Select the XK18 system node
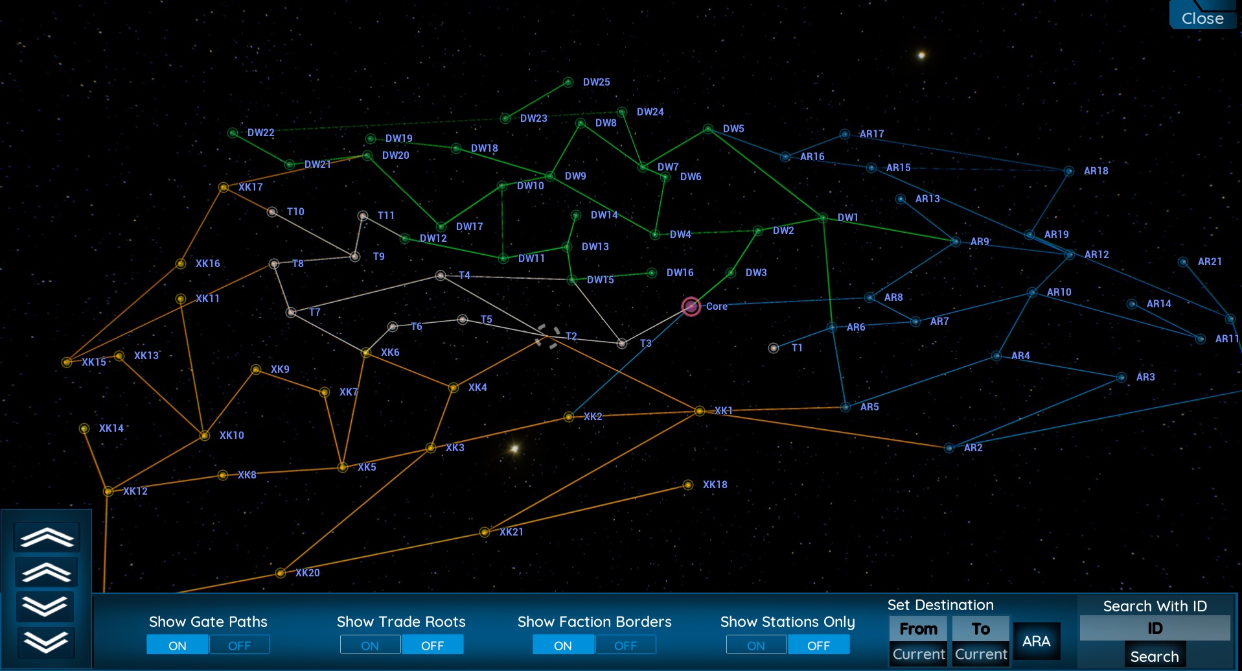This screenshot has height=671, width=1242. [688, 484]
